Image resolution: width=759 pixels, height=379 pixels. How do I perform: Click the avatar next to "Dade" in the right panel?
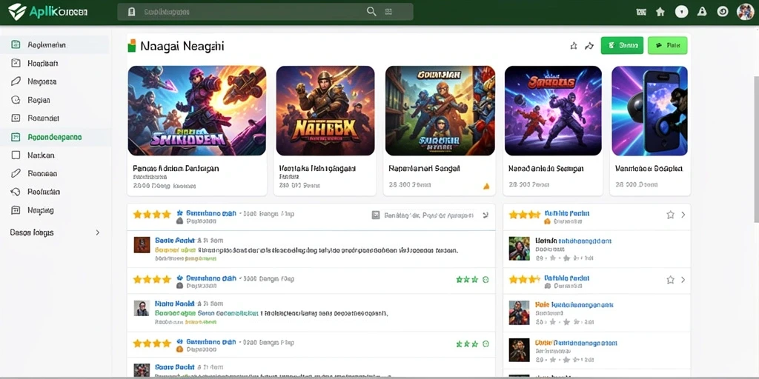coord(520,350)
